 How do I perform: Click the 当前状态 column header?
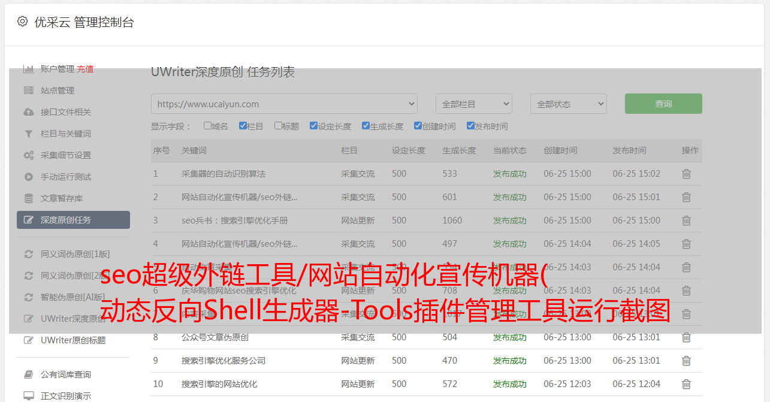510,150
